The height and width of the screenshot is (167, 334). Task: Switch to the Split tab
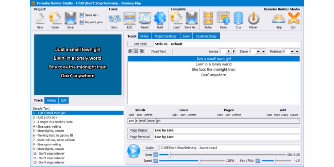64,100
